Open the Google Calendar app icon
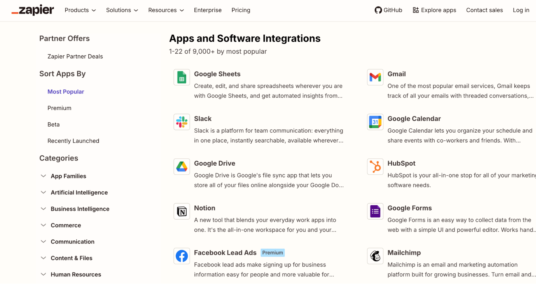This screenshot has width=536, height=284. (375, 122)
